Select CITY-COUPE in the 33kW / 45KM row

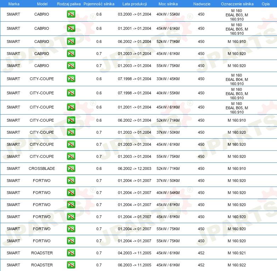click(x=42, y=79)
